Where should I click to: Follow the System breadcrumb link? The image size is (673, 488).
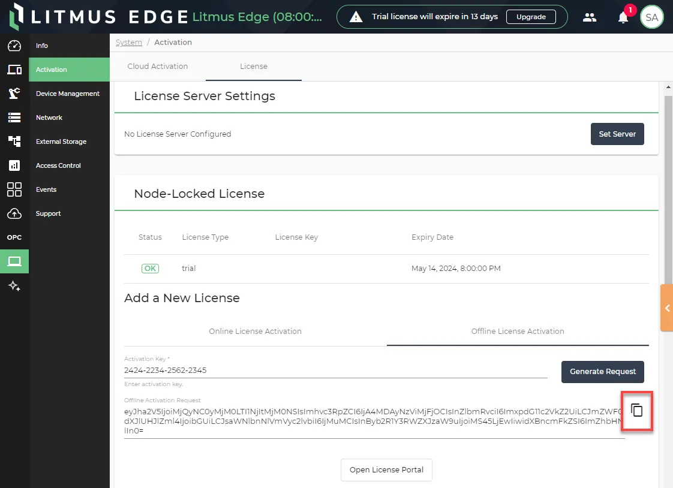pos(129,43)
